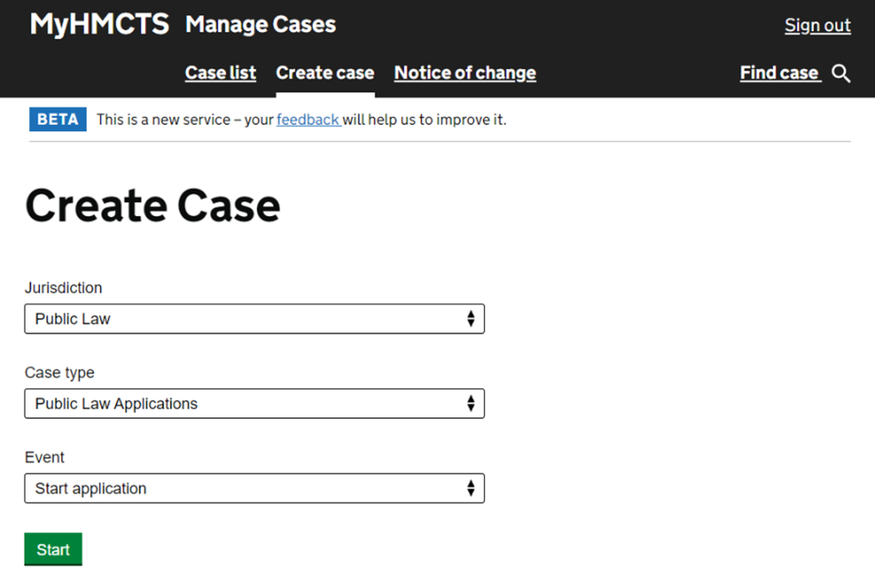This screenshot has height=583, width=875.
Task: Open the Event dropdown showing Start application
Action: (x=253, y=488)
